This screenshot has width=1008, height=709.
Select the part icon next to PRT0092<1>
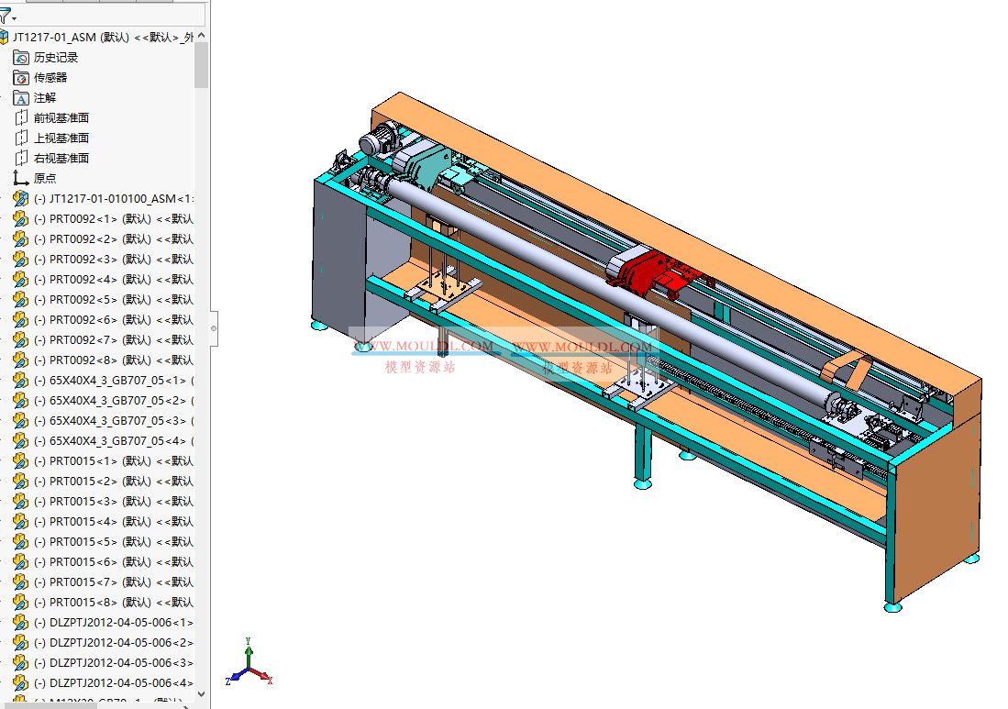coord(20,218)
